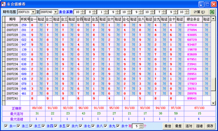Click the 最差 button

pos(178,126)
